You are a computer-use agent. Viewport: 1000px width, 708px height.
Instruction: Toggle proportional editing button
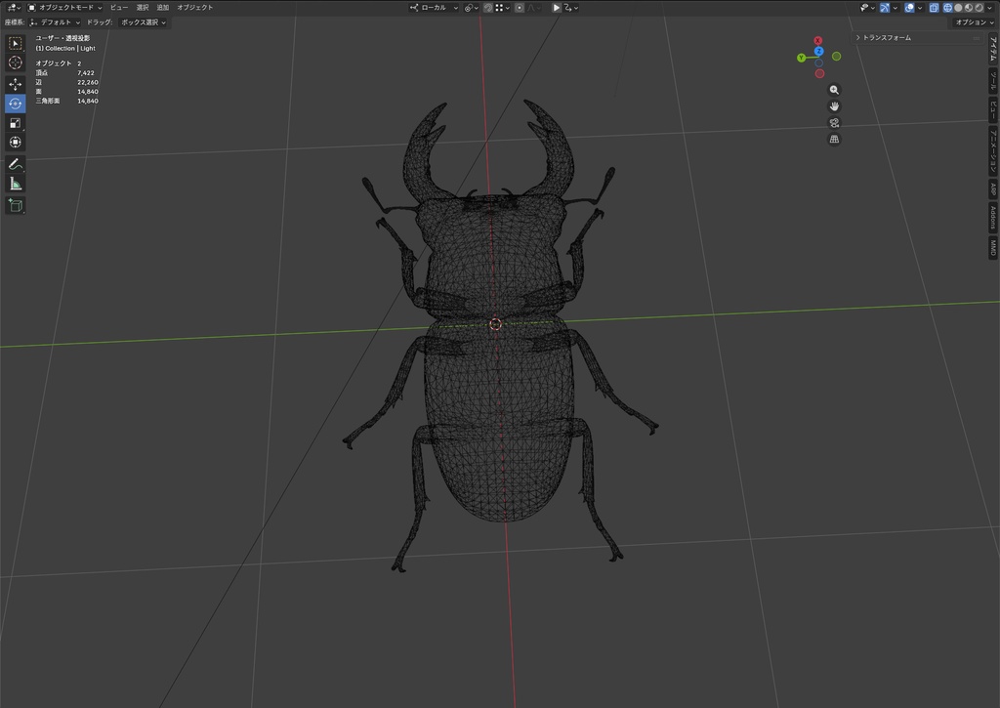tap(520, 8)
